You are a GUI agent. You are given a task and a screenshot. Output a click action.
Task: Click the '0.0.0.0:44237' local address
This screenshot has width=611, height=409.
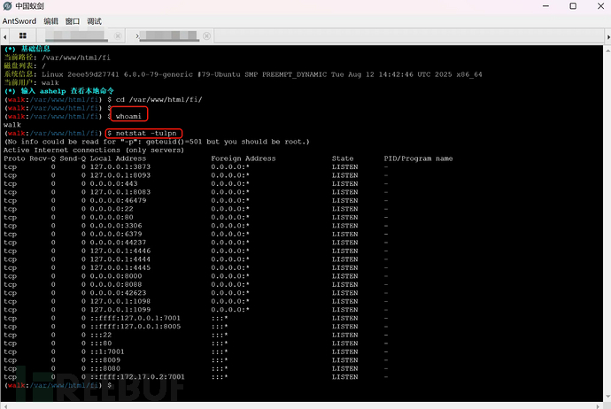(118, 243)
